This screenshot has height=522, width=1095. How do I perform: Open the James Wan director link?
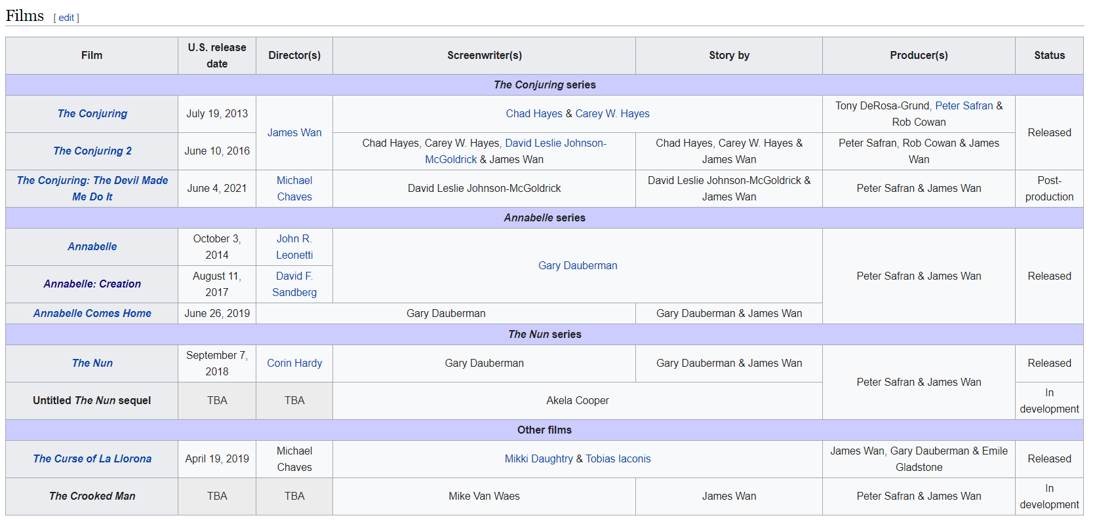point(294,133)
